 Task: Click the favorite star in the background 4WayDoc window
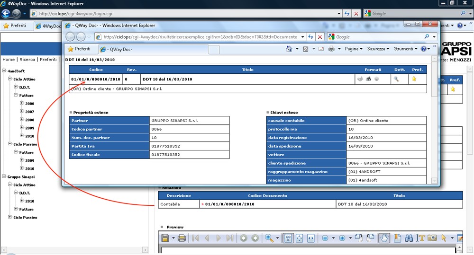click(453, 89)
